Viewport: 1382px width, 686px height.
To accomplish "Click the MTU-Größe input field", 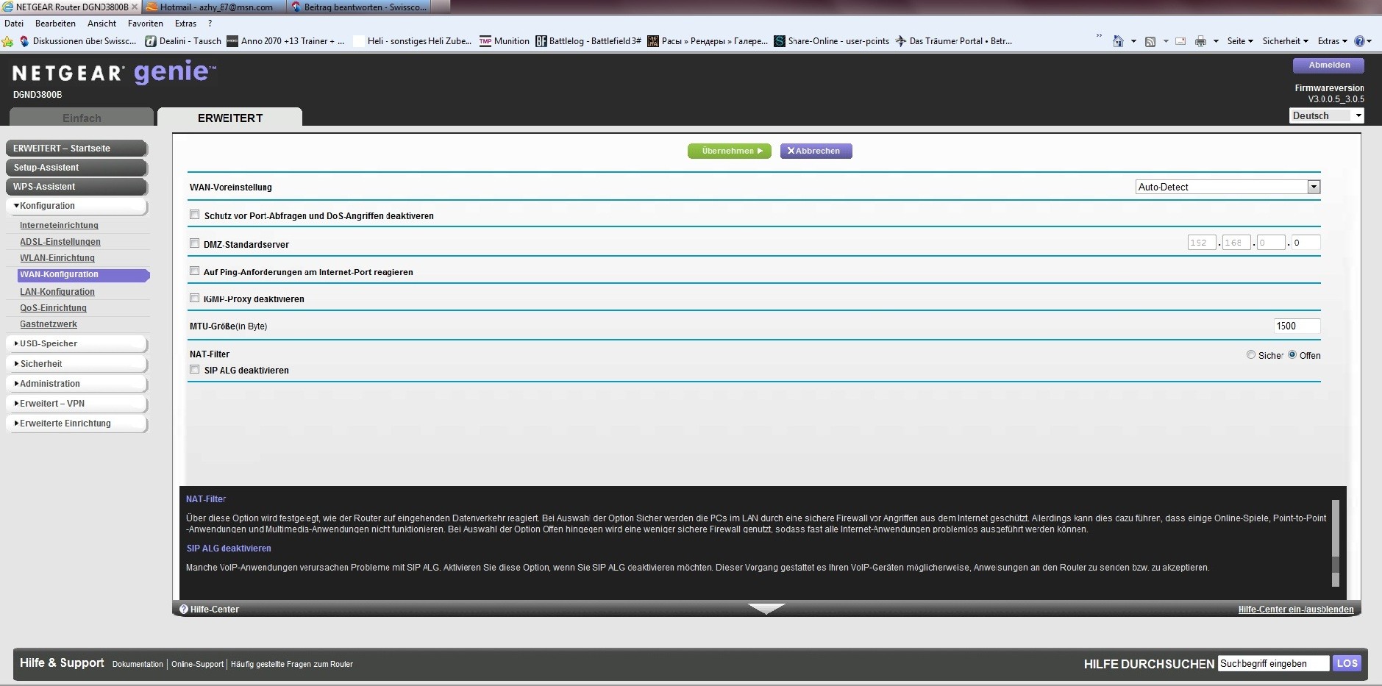I will tap(1296, 326).
